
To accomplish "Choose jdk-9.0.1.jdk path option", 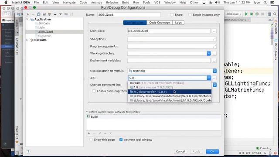I will [x=170, y=96].
